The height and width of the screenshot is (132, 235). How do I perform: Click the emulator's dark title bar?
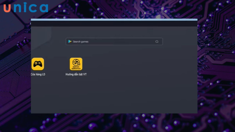click(x=114, y=23)
